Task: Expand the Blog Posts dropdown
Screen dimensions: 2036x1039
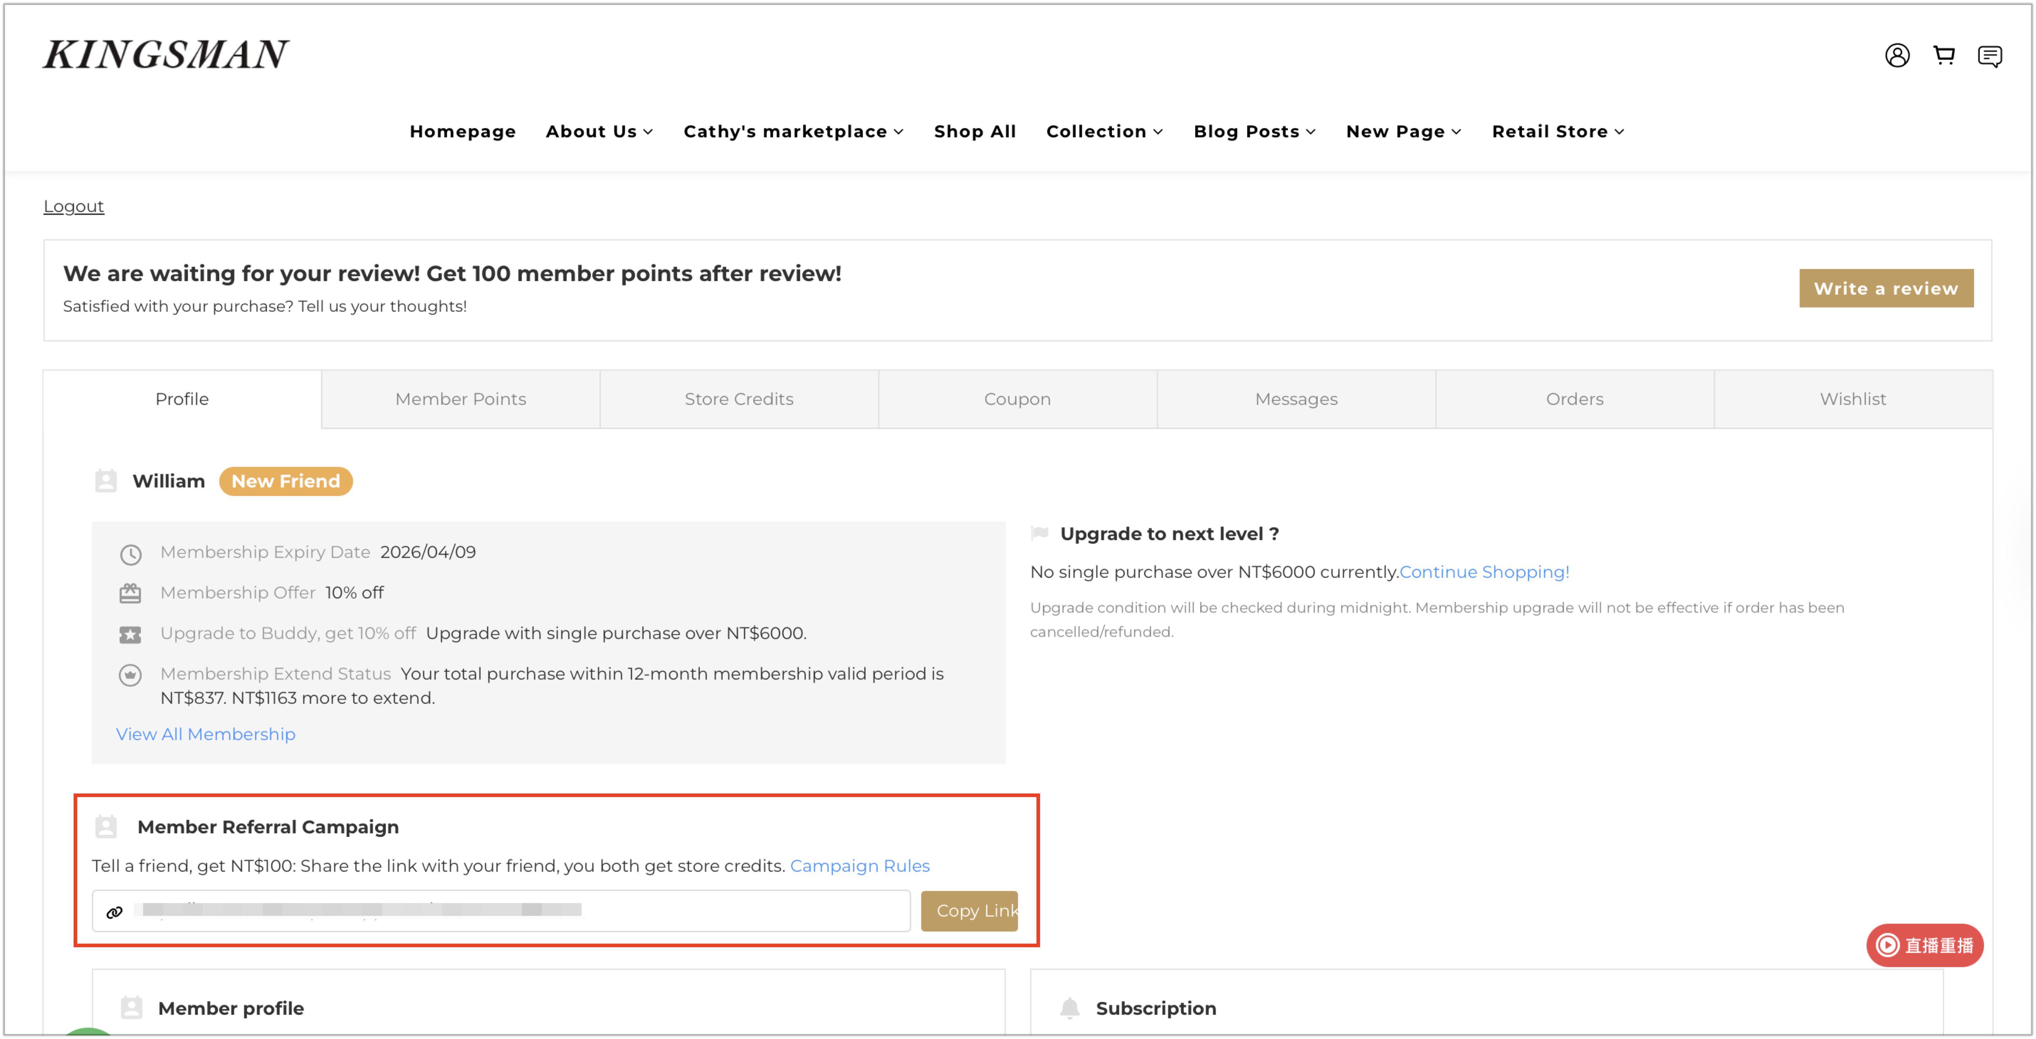Action: click(x=1254, y=131)
